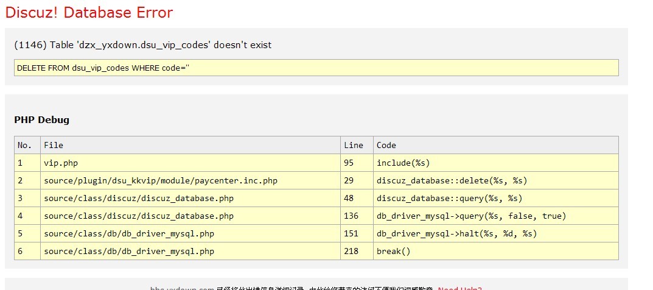The height and width of the screenshot is (290, 653).
Task: Click db_driver_mysql.php file path in row 5
Action: click(x=129, y=233)
